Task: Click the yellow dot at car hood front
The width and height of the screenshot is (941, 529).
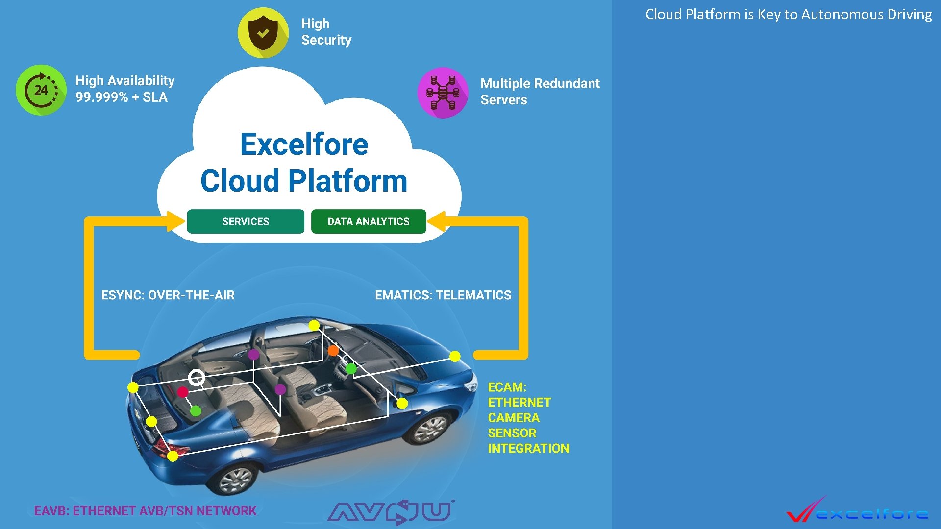Action: pyautogui.click(x=455, y=356)
